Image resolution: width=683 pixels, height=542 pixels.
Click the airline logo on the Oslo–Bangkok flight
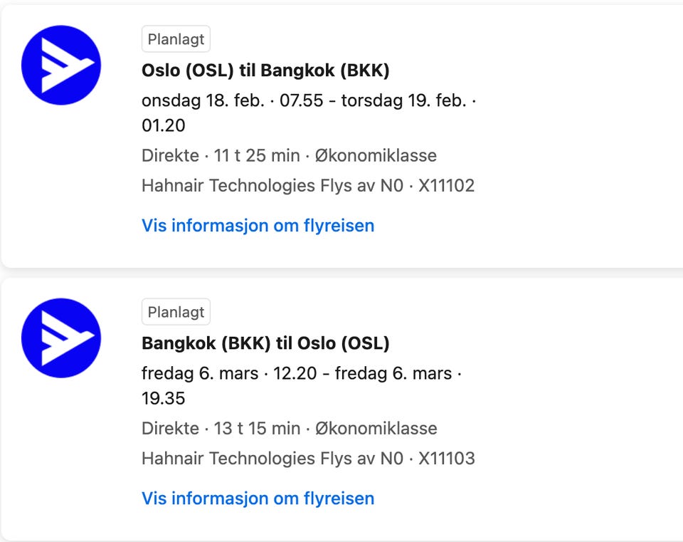coord(61,65)
